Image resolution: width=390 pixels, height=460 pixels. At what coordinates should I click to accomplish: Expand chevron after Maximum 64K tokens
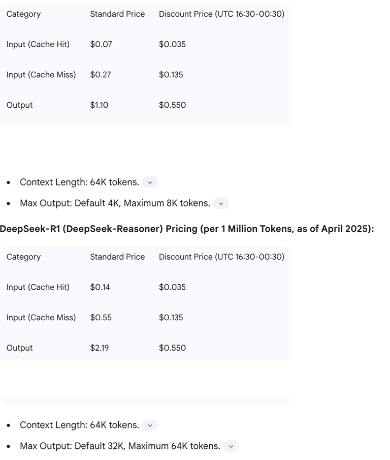point(231,446)
